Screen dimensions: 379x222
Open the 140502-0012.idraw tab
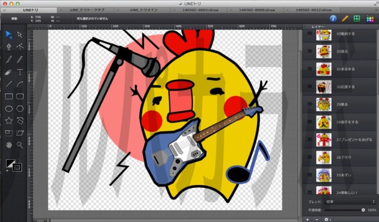coord(314,10)
